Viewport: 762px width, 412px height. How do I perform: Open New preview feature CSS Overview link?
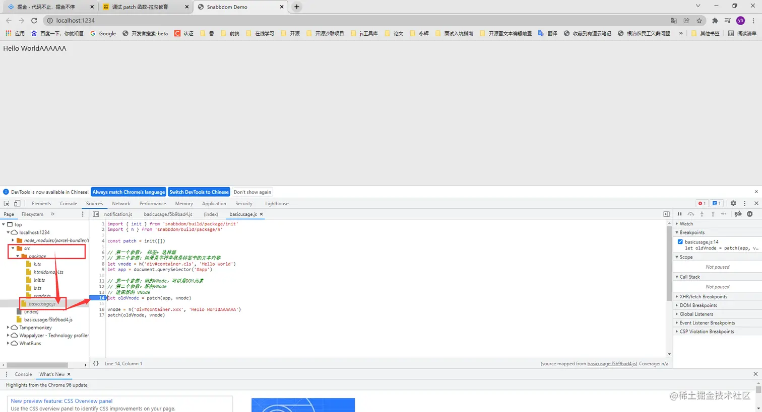pyautogui.click(x=61, y=401)
